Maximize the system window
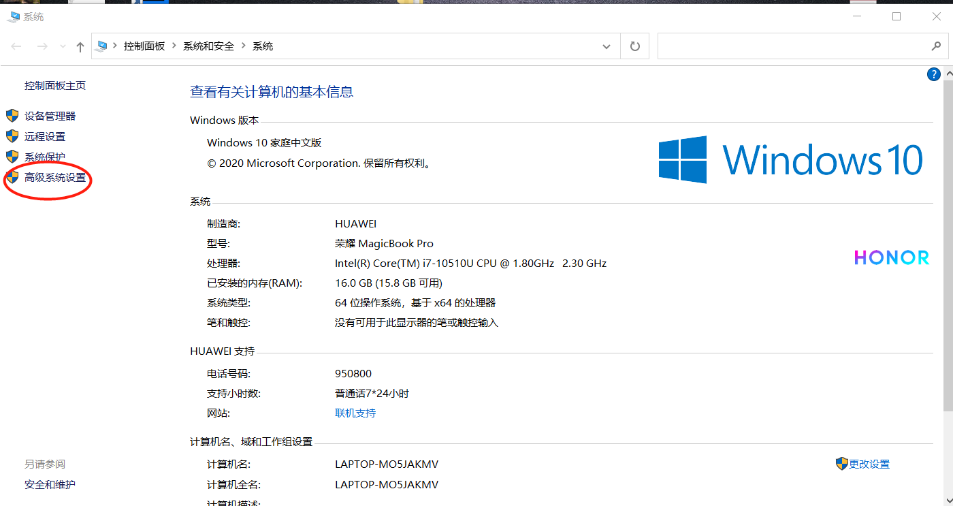Screen dimensions: 953x506 (x=897, y=16)
